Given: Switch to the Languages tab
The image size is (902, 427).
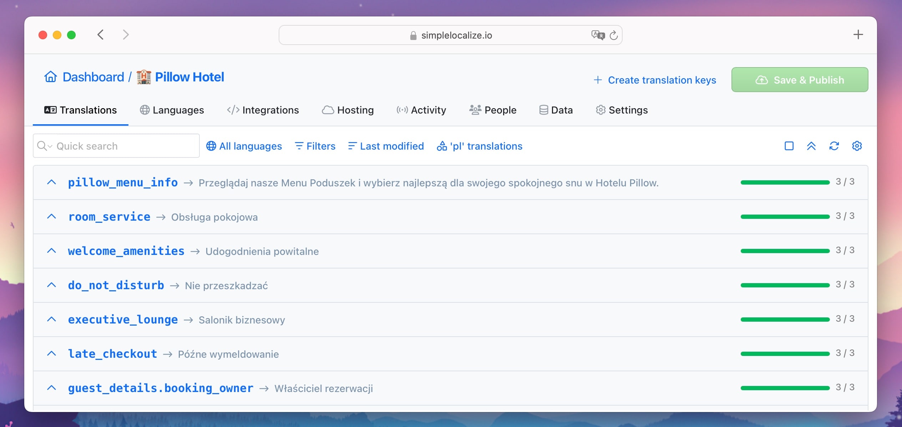Looking at the screenshot, I should 172,110.
